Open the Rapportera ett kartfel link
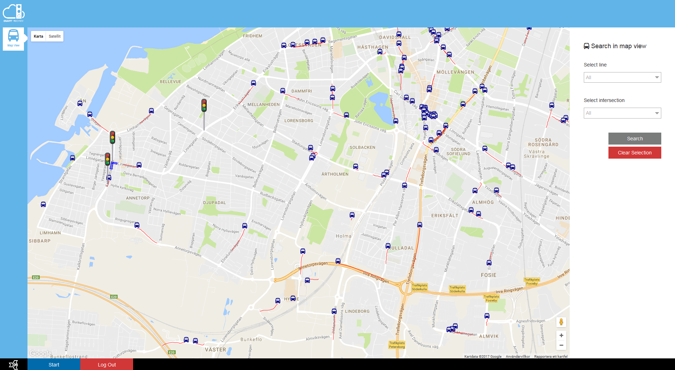 pos(551,356)
